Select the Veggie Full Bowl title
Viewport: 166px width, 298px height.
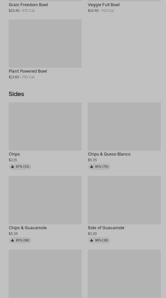pyautogui.click(x=104, y=5)
